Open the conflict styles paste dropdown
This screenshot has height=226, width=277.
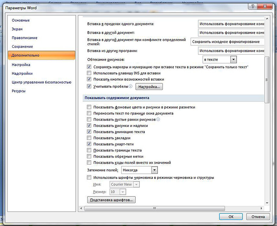[x=227, y=42]
